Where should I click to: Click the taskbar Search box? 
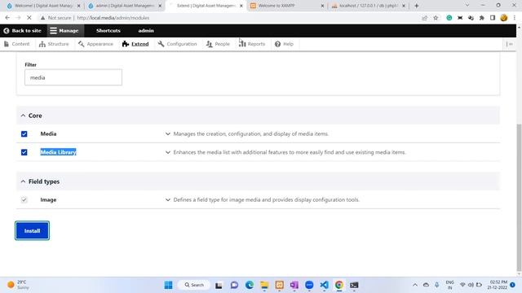(x=194, y=285)
